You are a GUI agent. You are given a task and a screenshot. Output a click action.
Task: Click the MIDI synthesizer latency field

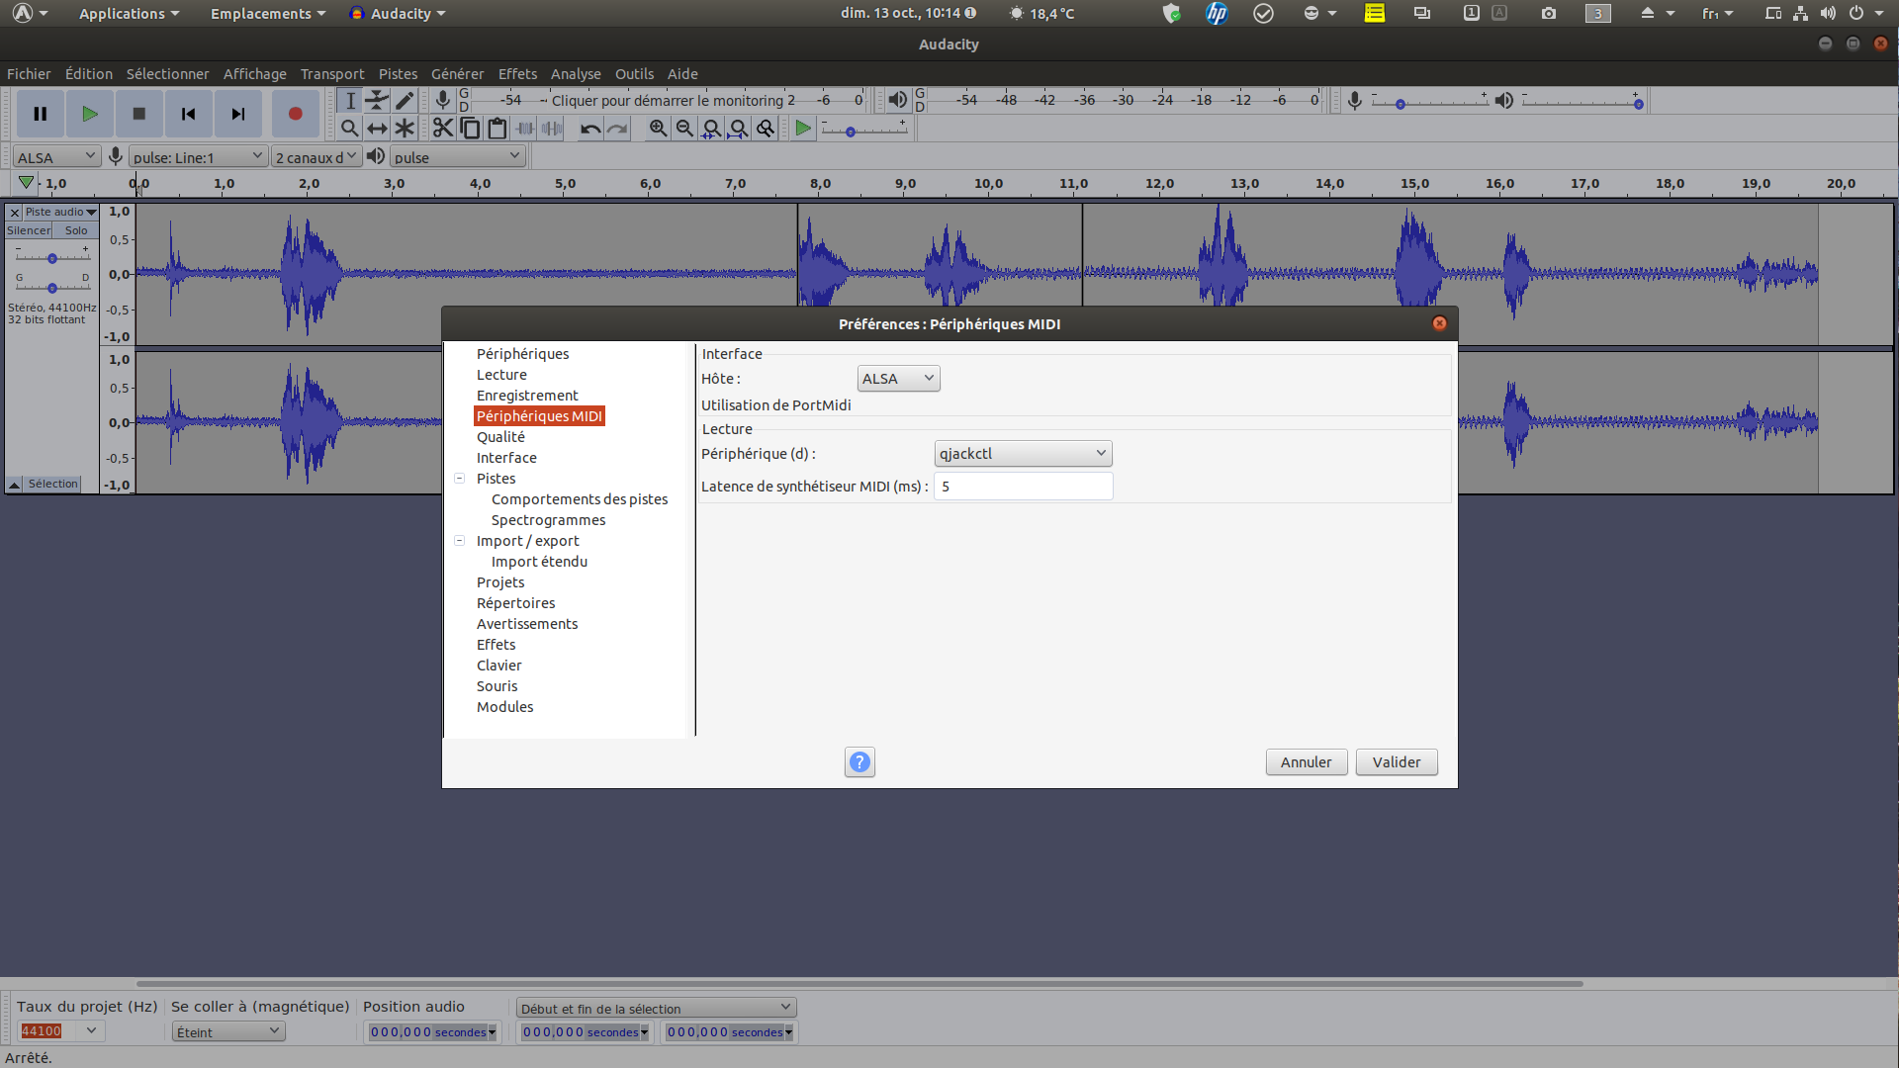tap(1023, 487)
